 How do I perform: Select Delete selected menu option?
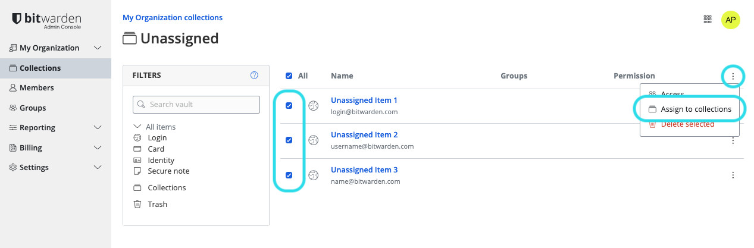coord(690,125)
